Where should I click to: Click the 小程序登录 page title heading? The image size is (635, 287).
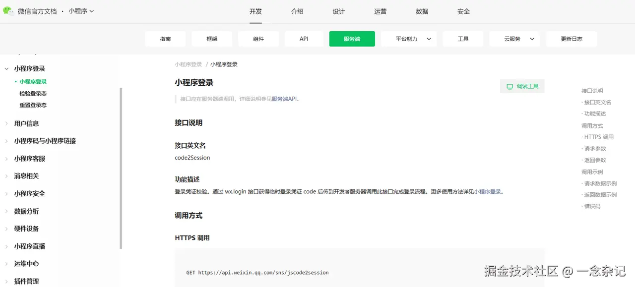(x=194, y=83)
